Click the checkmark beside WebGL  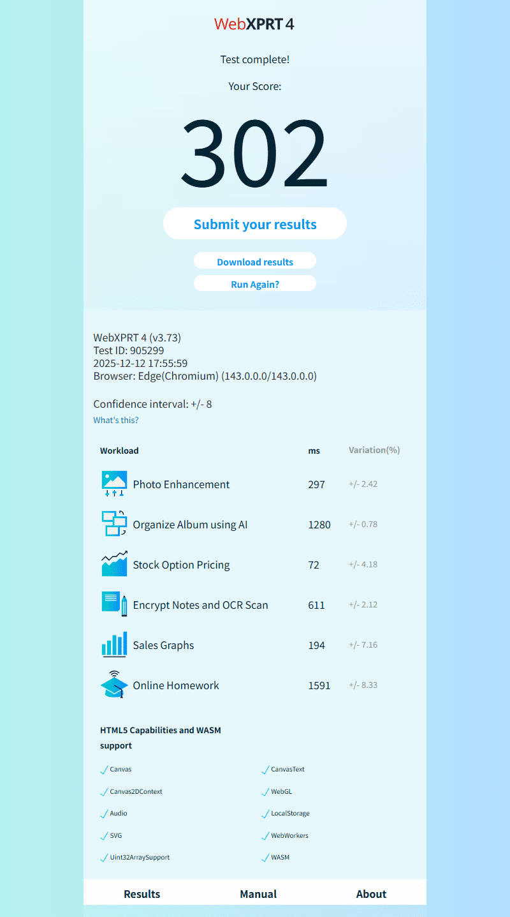(265, 792)
